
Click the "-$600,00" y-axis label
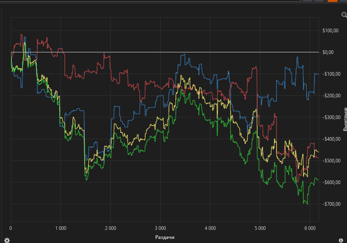pos(332,182)
